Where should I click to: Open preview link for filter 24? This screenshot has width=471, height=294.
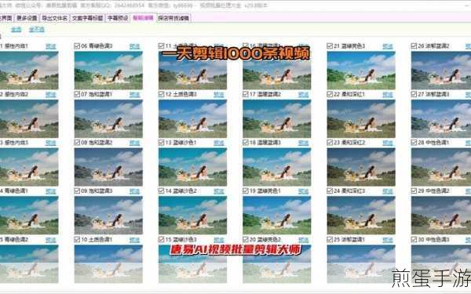tap(388, 191)
